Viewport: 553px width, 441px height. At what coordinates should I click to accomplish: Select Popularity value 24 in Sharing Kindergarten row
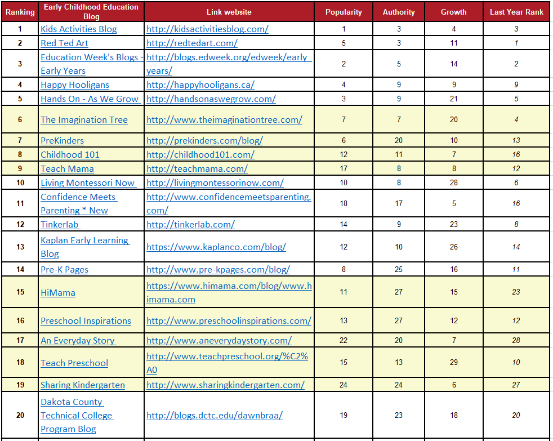click(x=344, y=385)
